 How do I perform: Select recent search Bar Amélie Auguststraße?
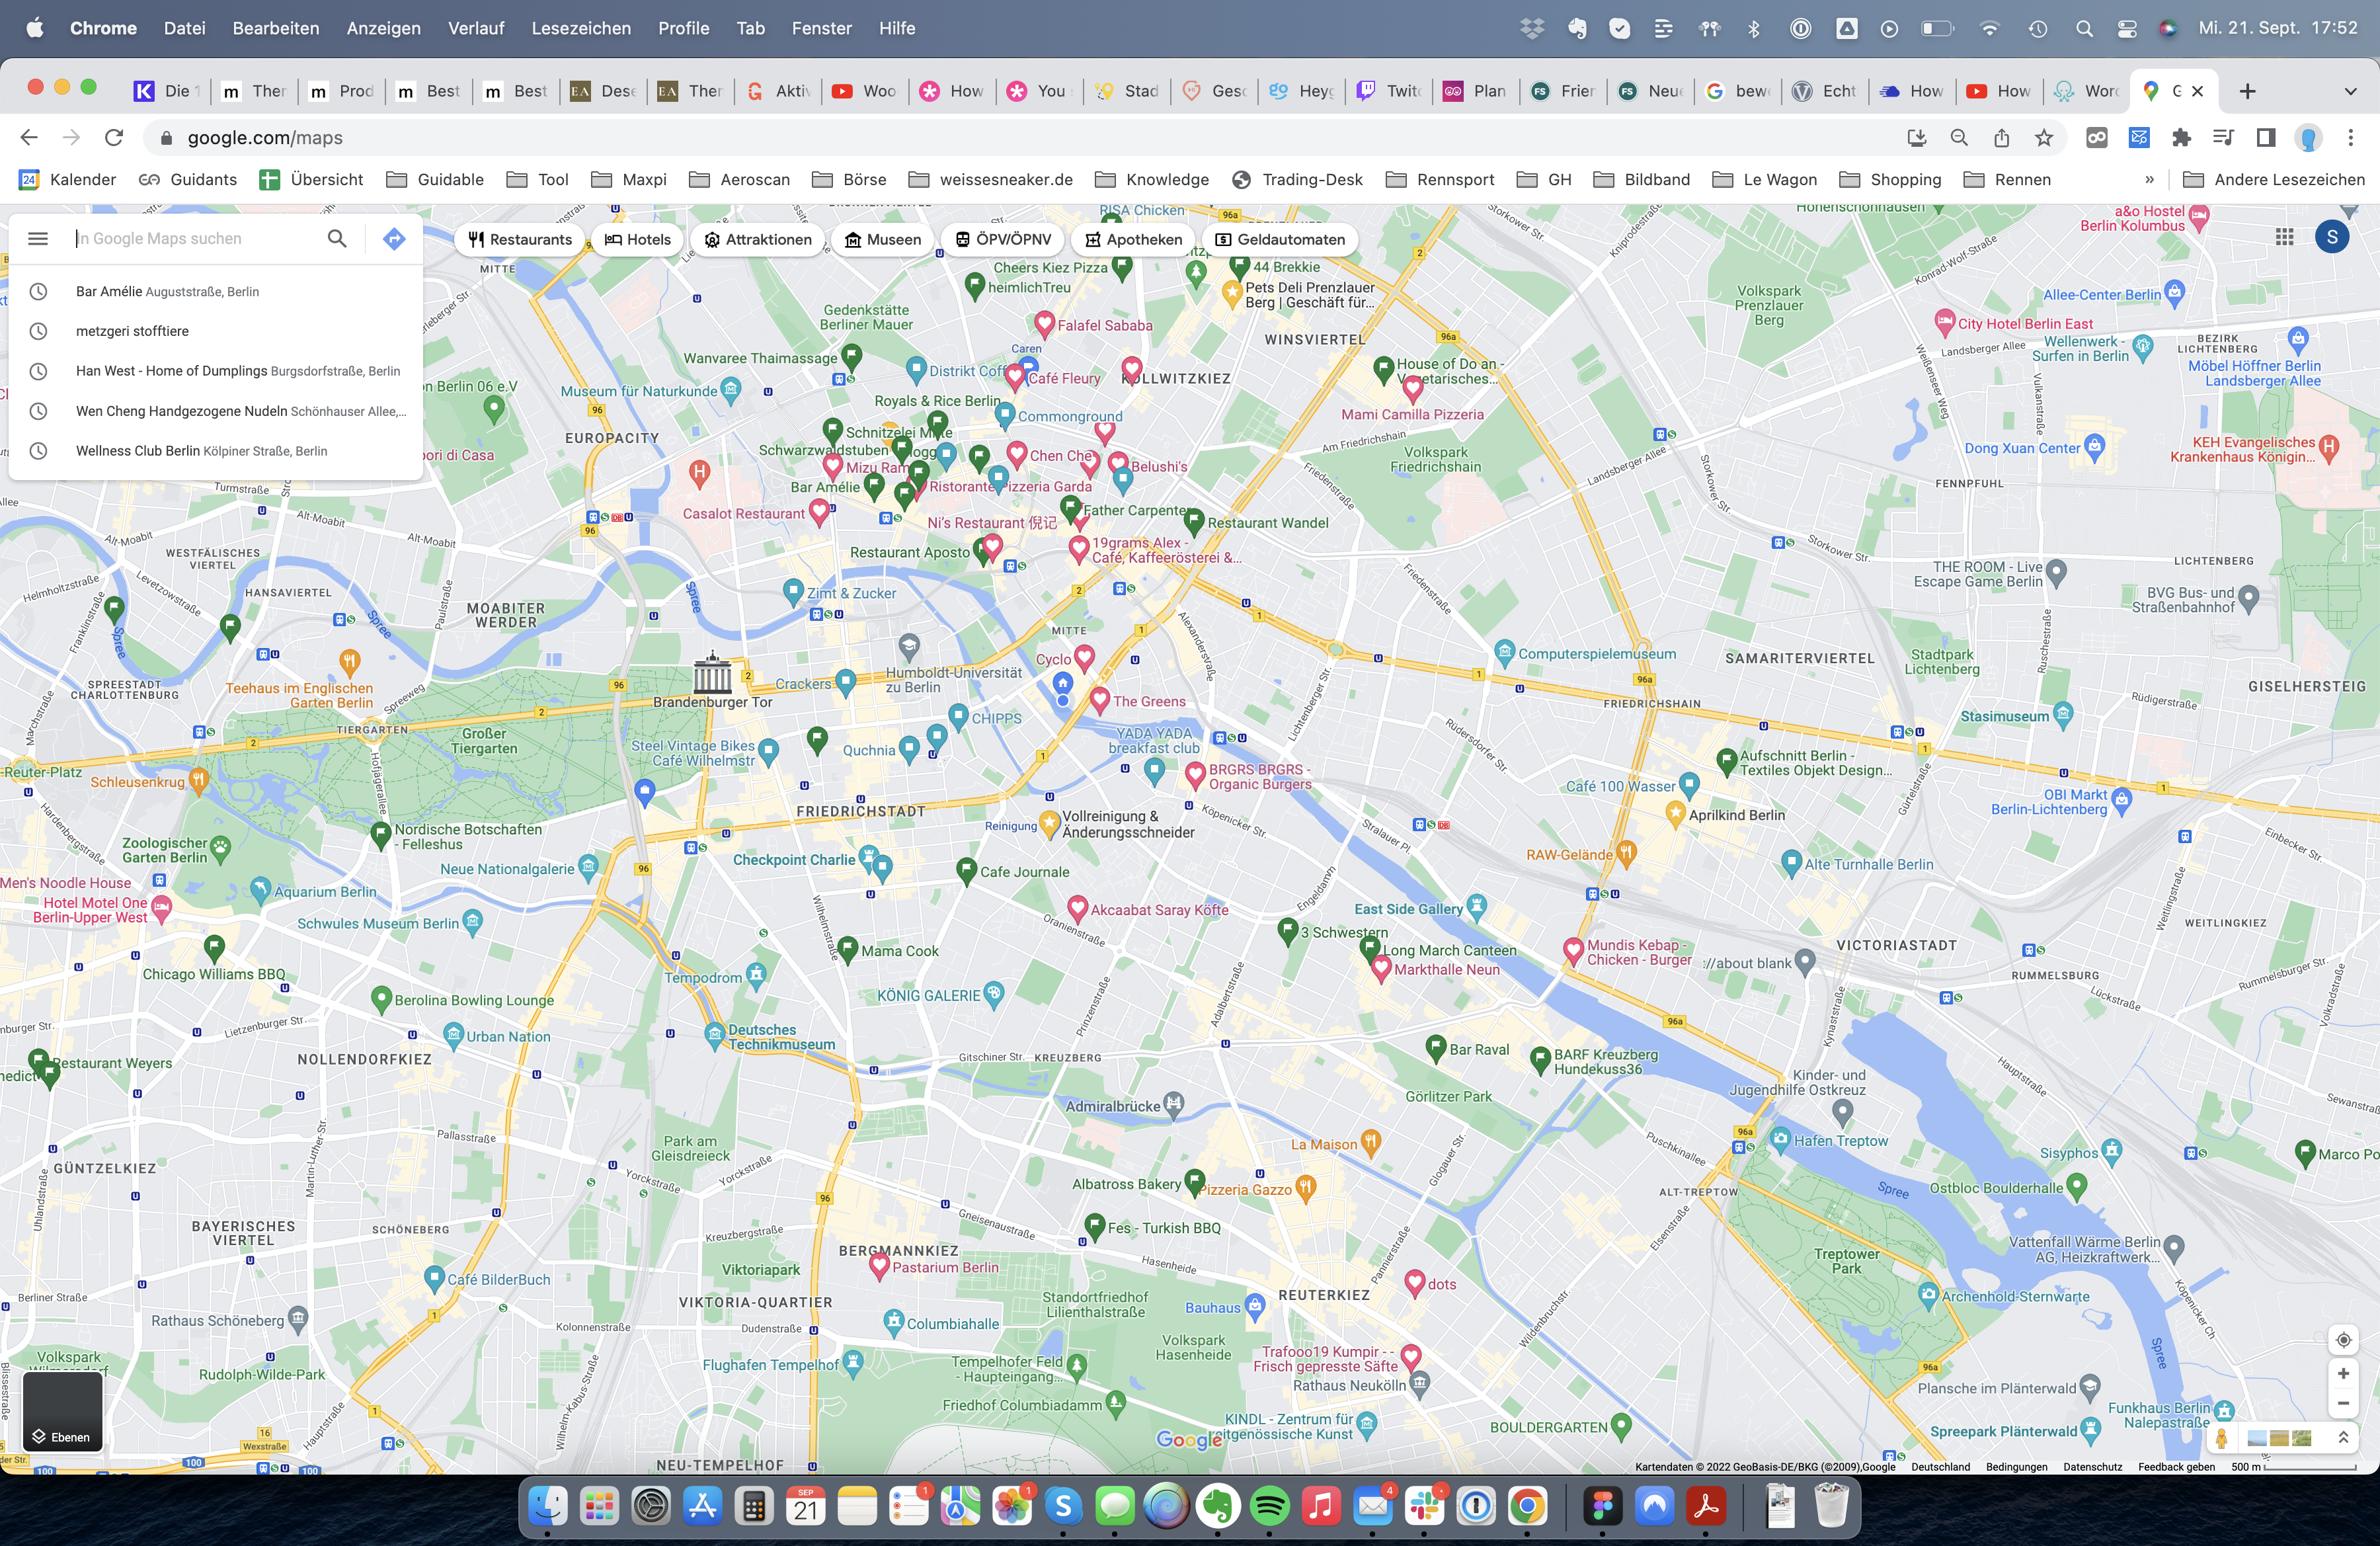pos(216,292)
